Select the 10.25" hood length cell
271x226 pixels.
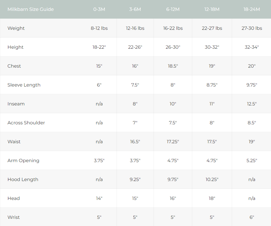(x=212, y=179)
